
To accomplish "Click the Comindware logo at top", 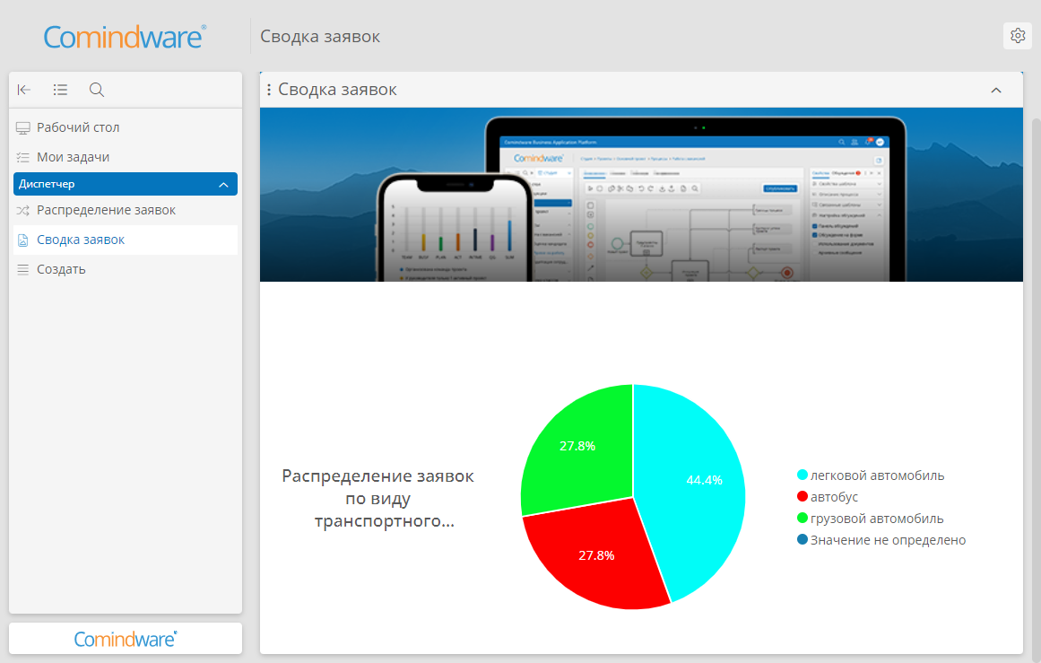I will (125, 37).
